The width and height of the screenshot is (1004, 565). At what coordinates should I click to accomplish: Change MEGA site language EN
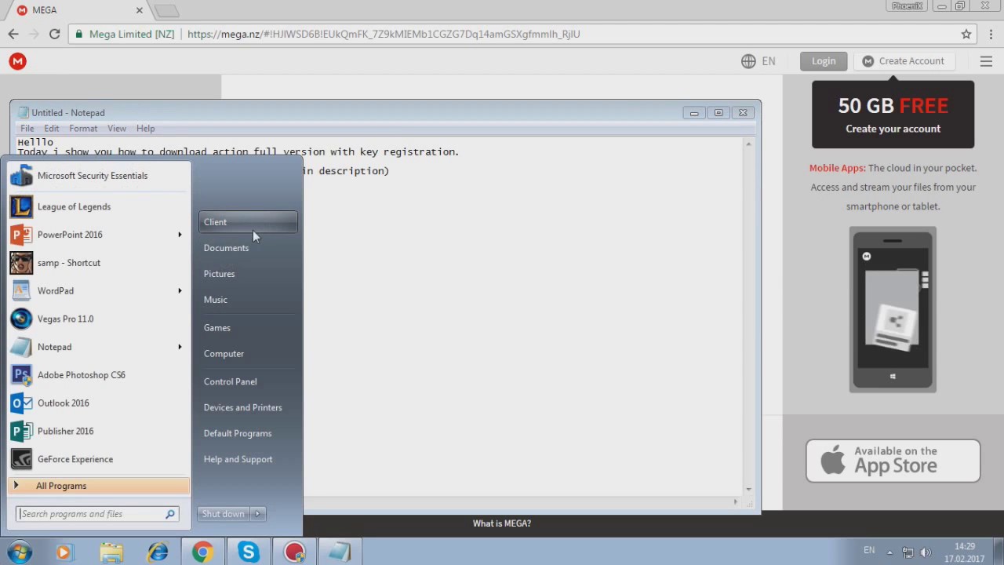[x=758, y=61]
